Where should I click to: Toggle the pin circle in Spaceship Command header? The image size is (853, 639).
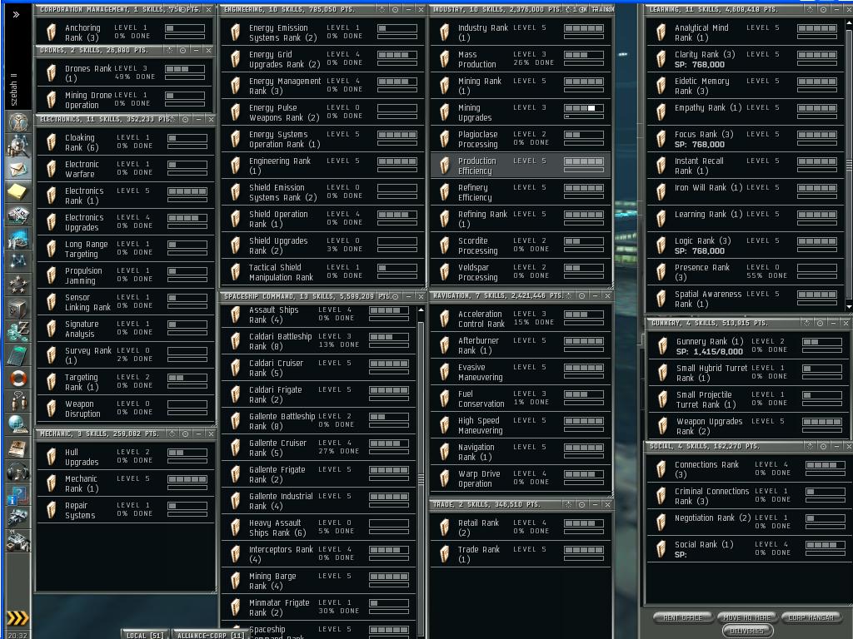(395, 296)
